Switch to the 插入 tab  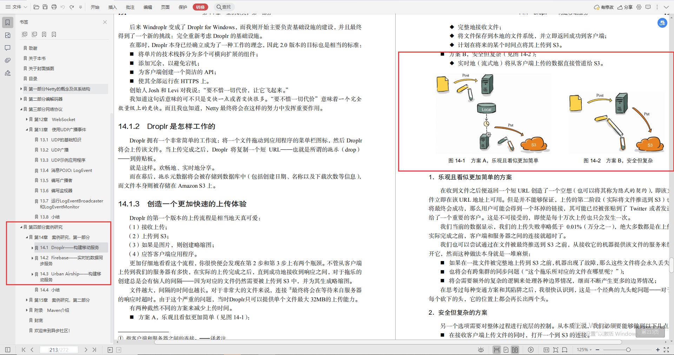(x=113, y=7)
